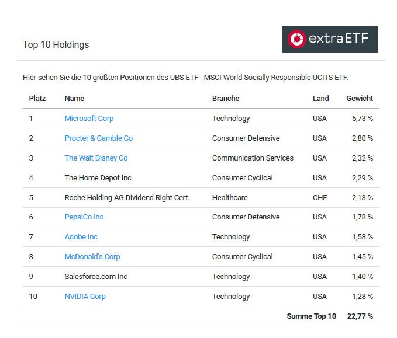Click USA in the NVIDIA row

coord(319,297)
